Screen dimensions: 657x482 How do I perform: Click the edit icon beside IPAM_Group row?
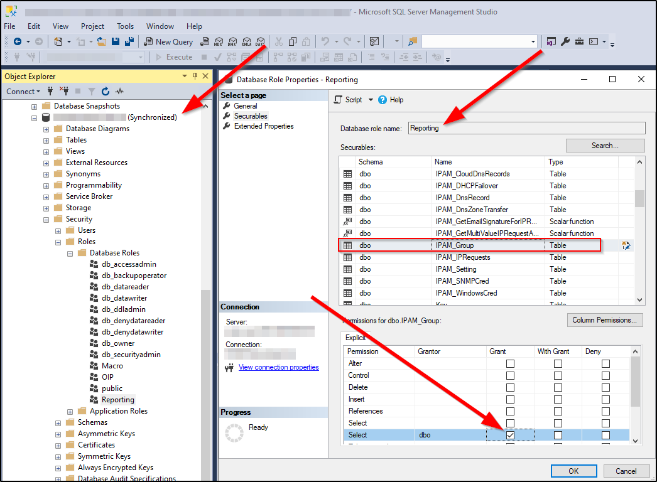click(626, 245)
